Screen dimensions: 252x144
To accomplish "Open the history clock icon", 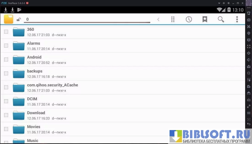I will [189, 19].
